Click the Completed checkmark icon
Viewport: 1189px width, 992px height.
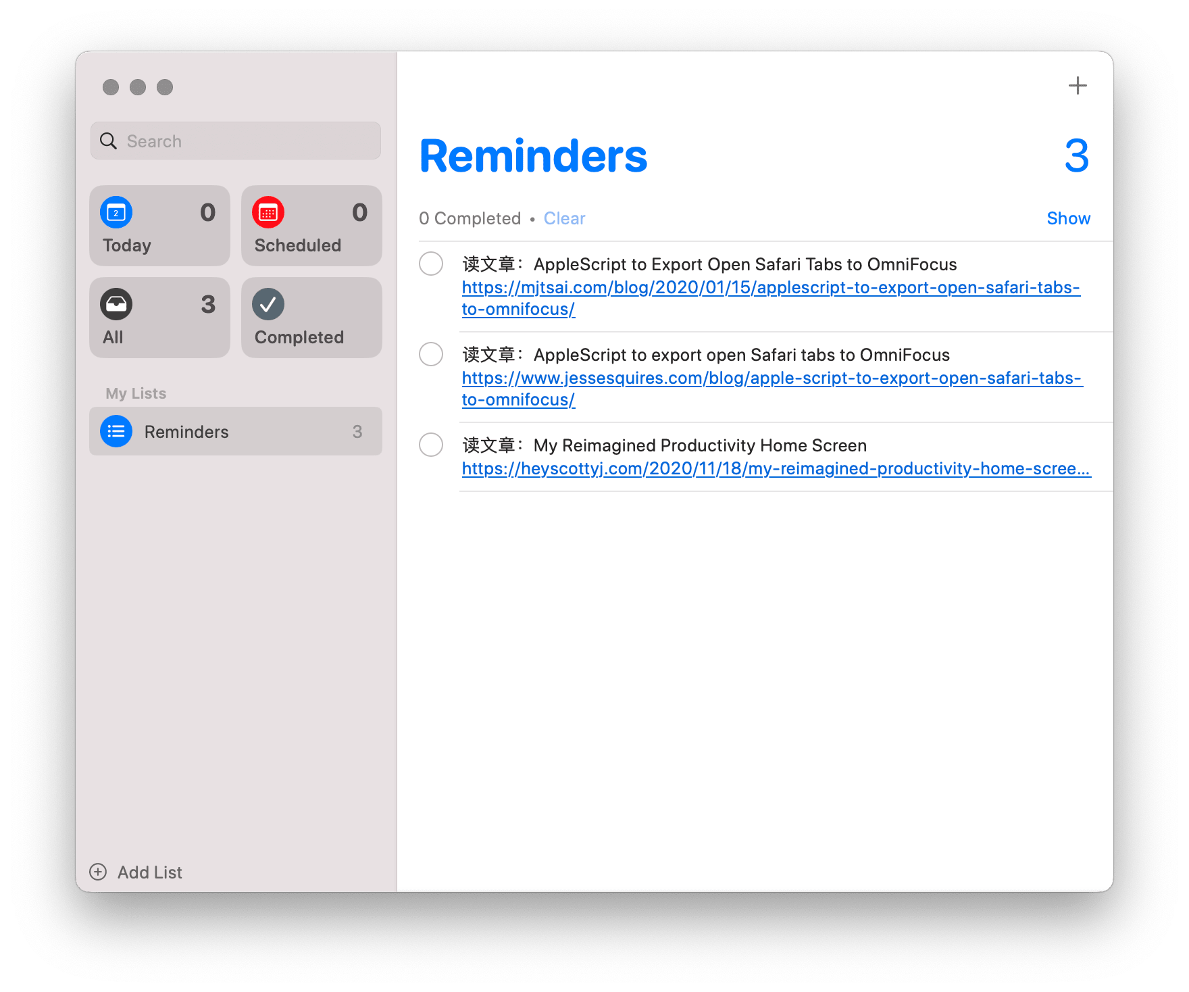[x=268, y=305]
